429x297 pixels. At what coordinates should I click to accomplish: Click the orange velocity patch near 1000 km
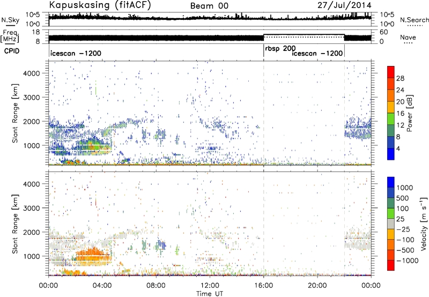[x=92, y=257]
